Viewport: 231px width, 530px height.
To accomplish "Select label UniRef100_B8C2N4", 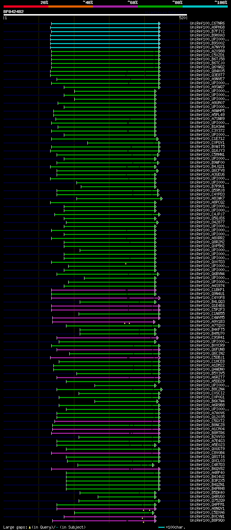I will point(207,389).
